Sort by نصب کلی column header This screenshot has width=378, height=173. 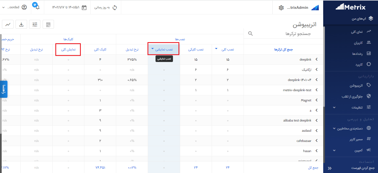(x=228, y=49)
